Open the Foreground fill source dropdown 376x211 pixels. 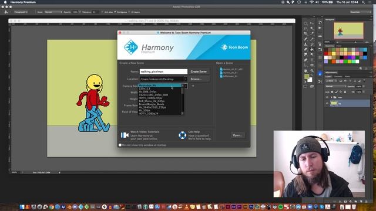coord(21,12)
